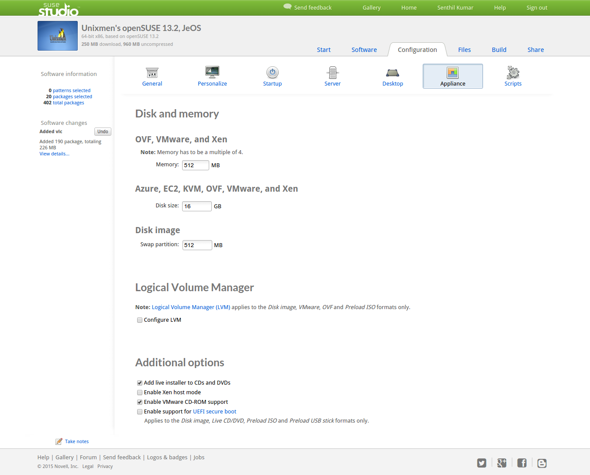
Task: Open Gallery in the top navigation
Action: 372,7
